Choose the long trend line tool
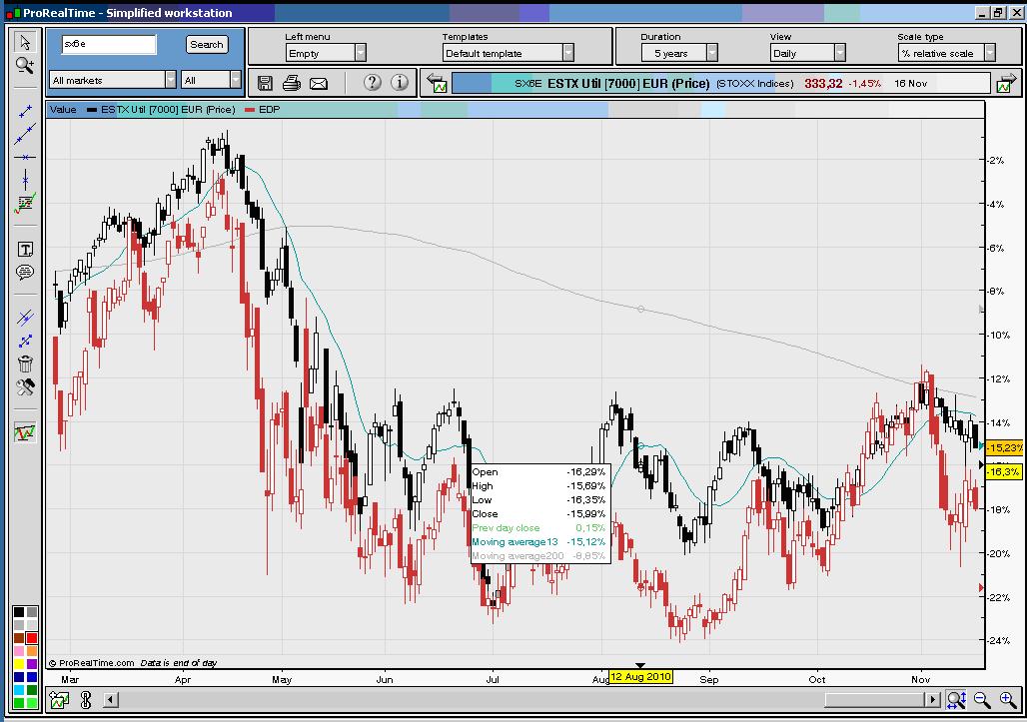 point(25,134)
